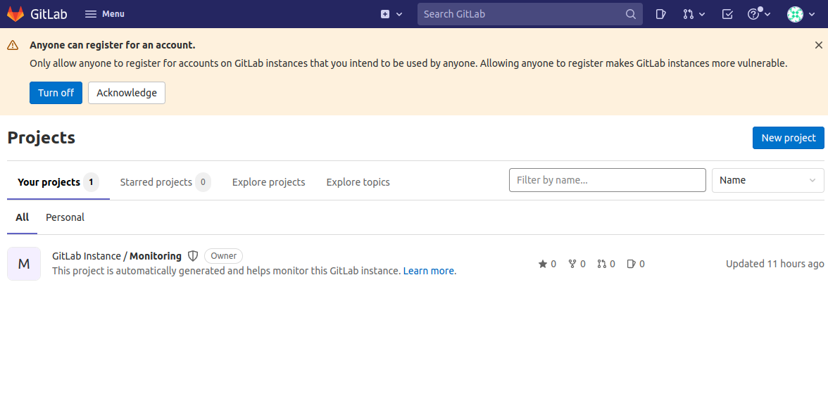Click the Filter by name field
Screen dimensions: 828x415
(x=607, y=180)
